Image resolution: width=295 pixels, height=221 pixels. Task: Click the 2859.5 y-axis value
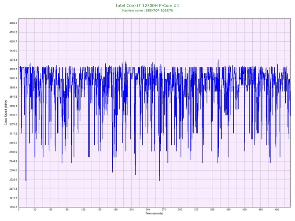coord(13,143)
